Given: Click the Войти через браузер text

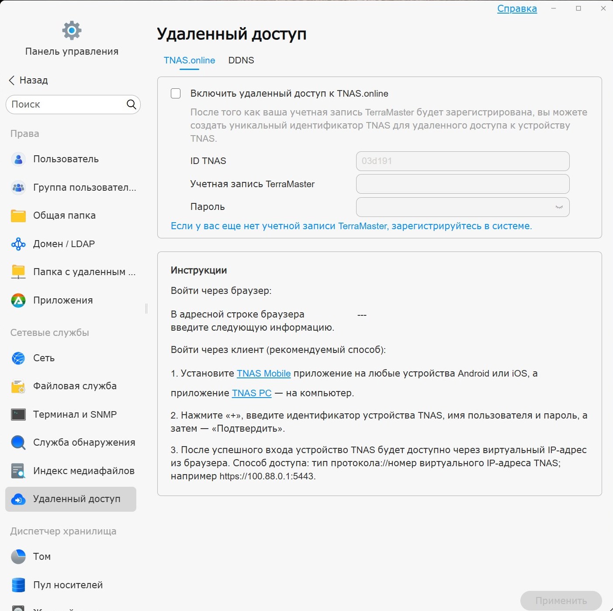Looking at the screenshot, I should coord(221,291).
